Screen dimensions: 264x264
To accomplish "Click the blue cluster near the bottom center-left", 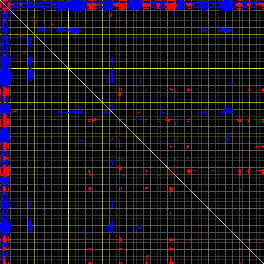I will pos(110,227).
